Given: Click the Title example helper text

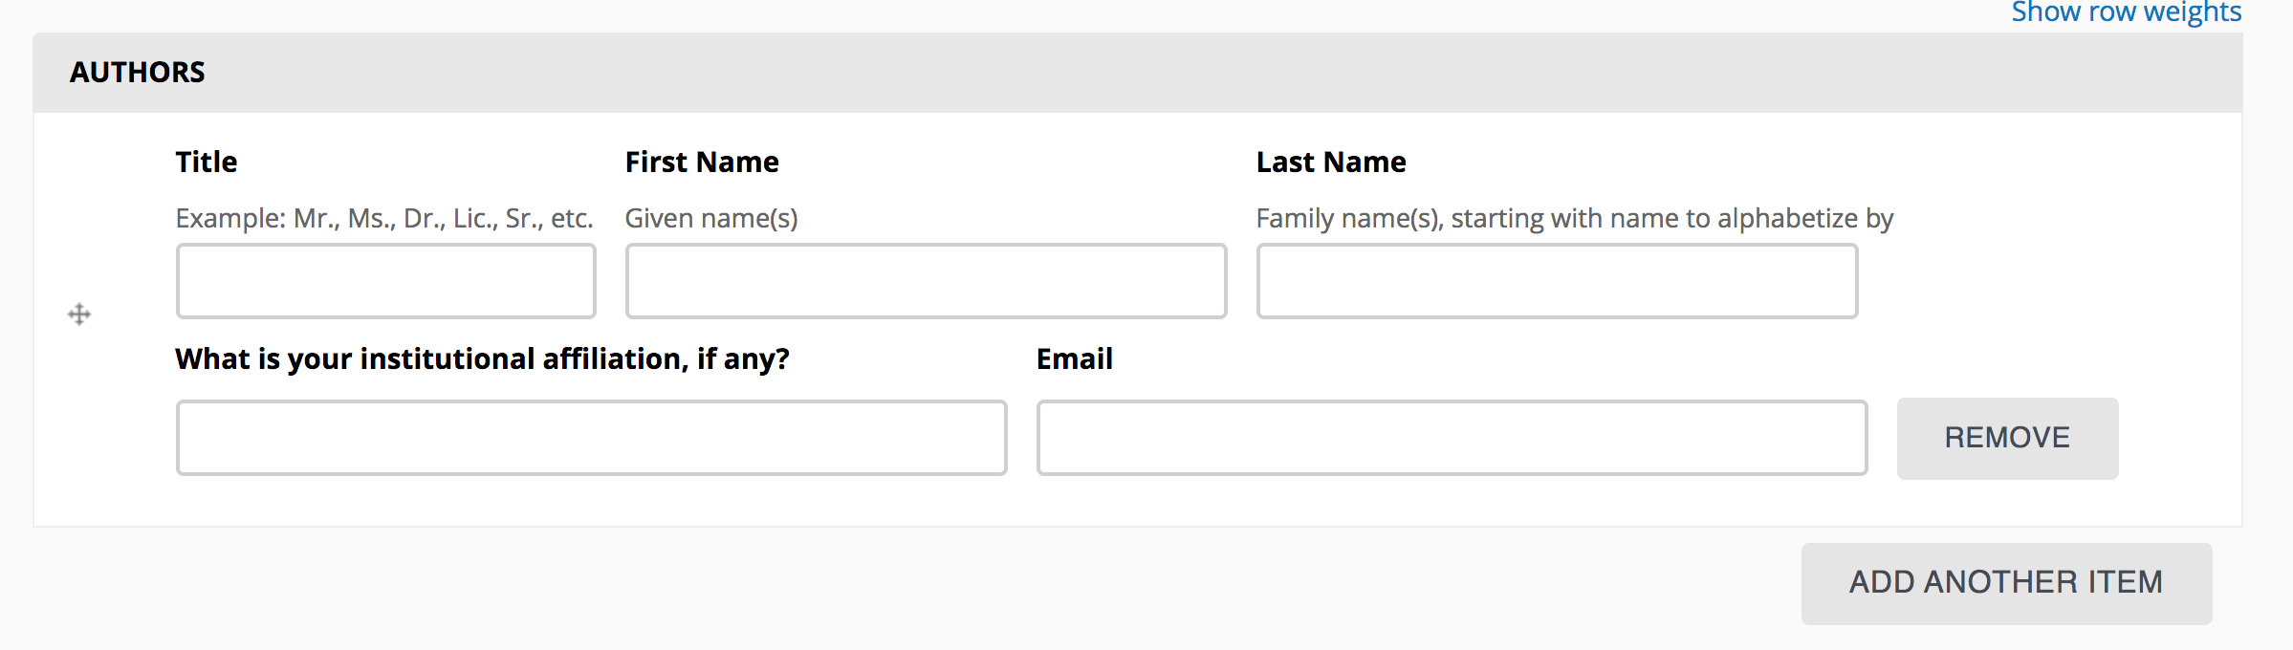Looking at the screenshot, I should point(383,218).
